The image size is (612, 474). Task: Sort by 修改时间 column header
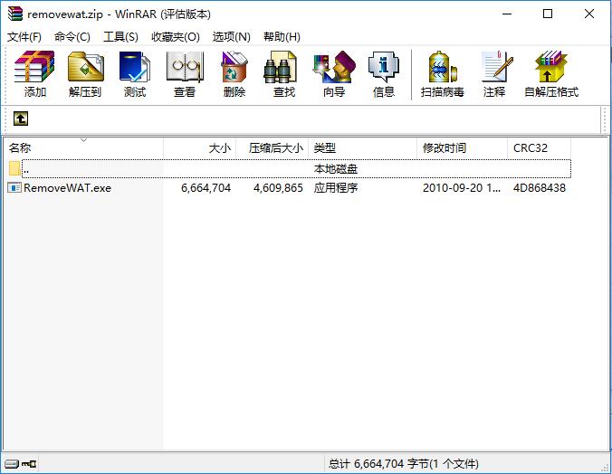pyautogui.click(x=445, y=147)
